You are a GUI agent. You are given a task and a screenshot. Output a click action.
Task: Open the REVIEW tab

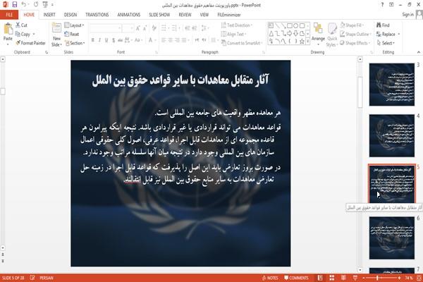[185, 15]
